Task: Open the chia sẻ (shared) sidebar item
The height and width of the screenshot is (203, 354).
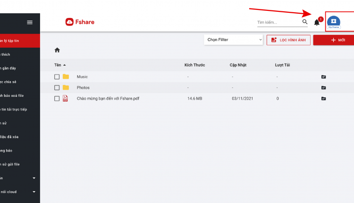Action: (20, 82)
